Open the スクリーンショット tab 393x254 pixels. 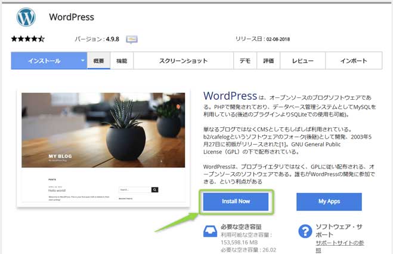(184, 60)
